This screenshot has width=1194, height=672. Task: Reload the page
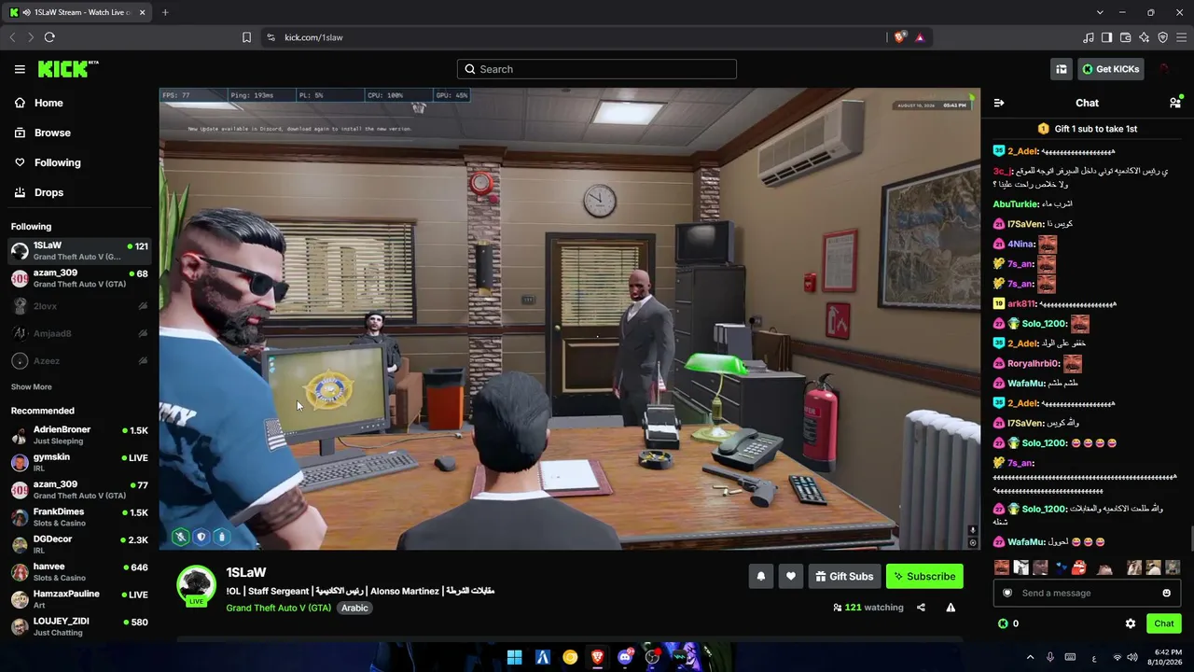coord(49,37)
